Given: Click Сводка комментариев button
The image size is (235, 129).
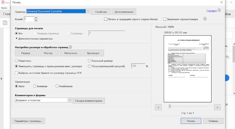Looking at the screenshot, I should pos(89,101).
